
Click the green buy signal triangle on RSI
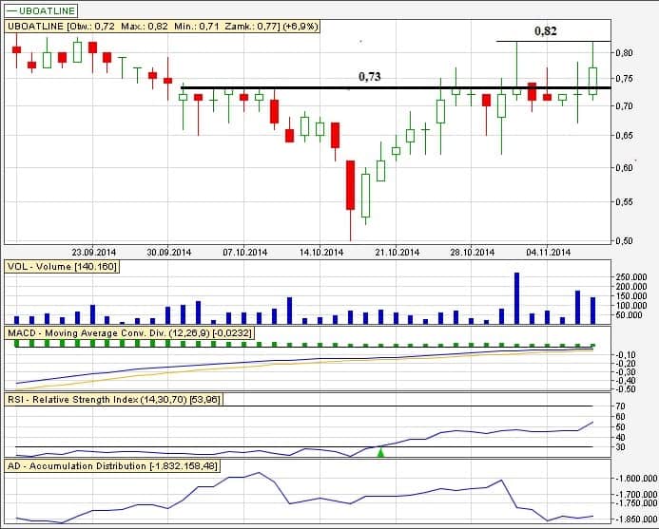pyautogui.click(x=381, y=453)
